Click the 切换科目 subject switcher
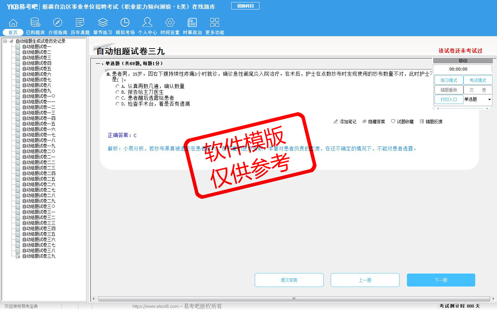This screenshot has height=310, width=497. (x=245, y=6)
